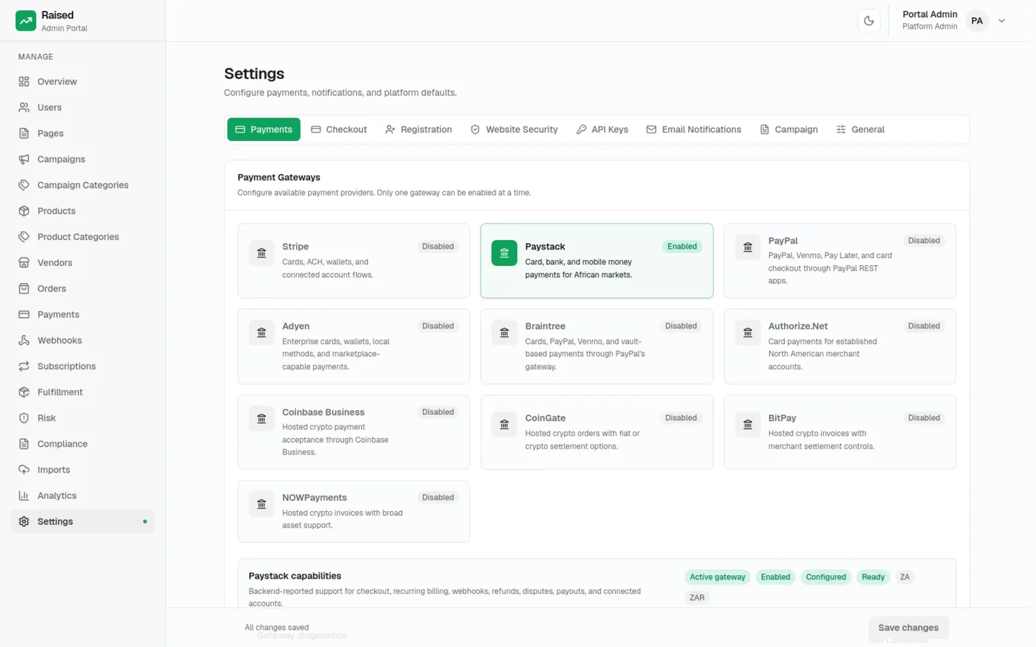Image resolution: width=1036 pixels, height=647 pixels.
Task: Open the Campaigns megaphone item
Action: (83, 159)
